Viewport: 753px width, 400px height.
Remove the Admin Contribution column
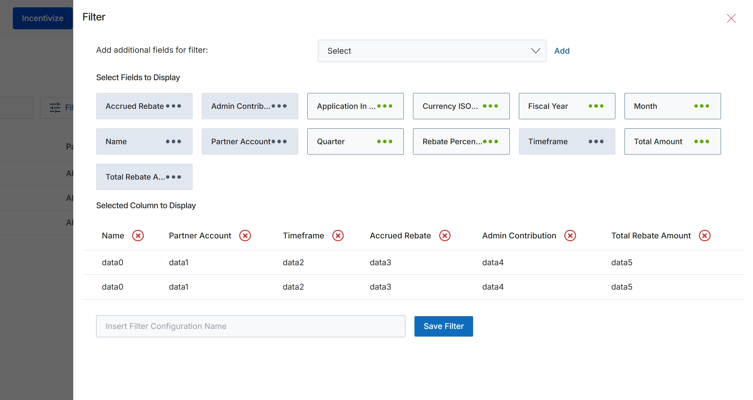570,236
